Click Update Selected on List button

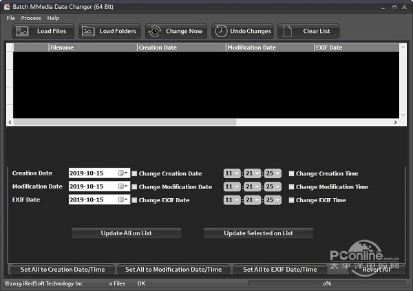[258, 233]
